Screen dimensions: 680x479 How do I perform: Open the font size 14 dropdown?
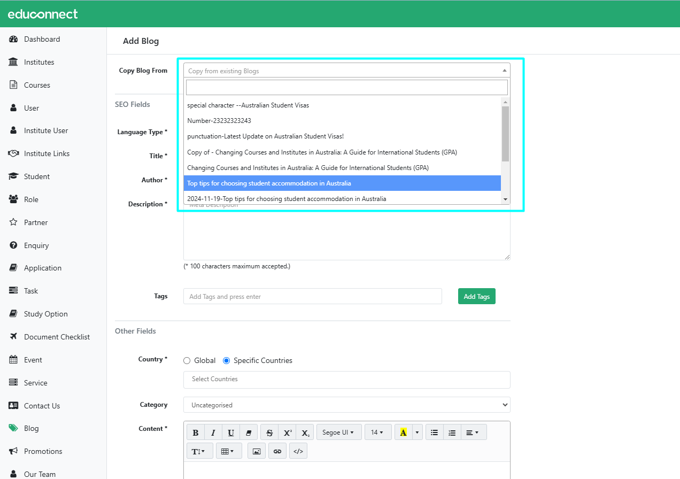click(377, 432)
